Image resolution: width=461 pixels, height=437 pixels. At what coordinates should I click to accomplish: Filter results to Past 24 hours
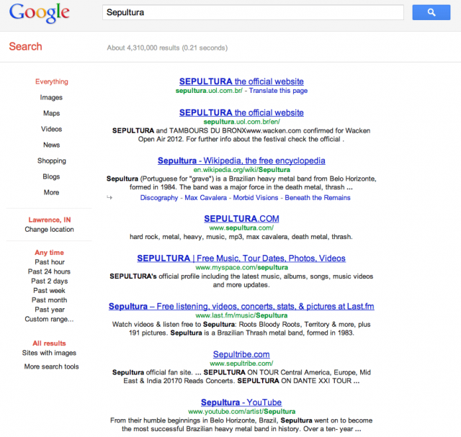[x=49, y=271]
